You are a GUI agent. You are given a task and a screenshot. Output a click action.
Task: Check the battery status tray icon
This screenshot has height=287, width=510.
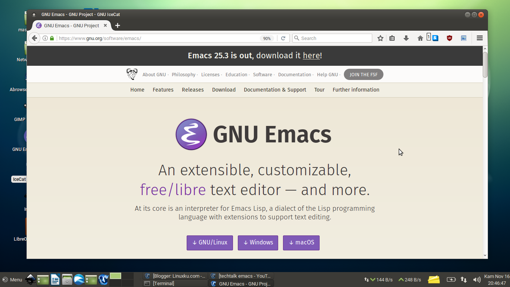pyautogui.click(x=451, y=280)
